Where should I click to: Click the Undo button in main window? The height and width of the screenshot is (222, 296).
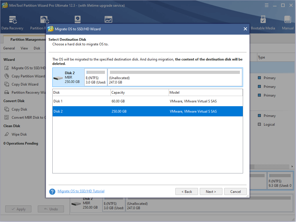51,209
